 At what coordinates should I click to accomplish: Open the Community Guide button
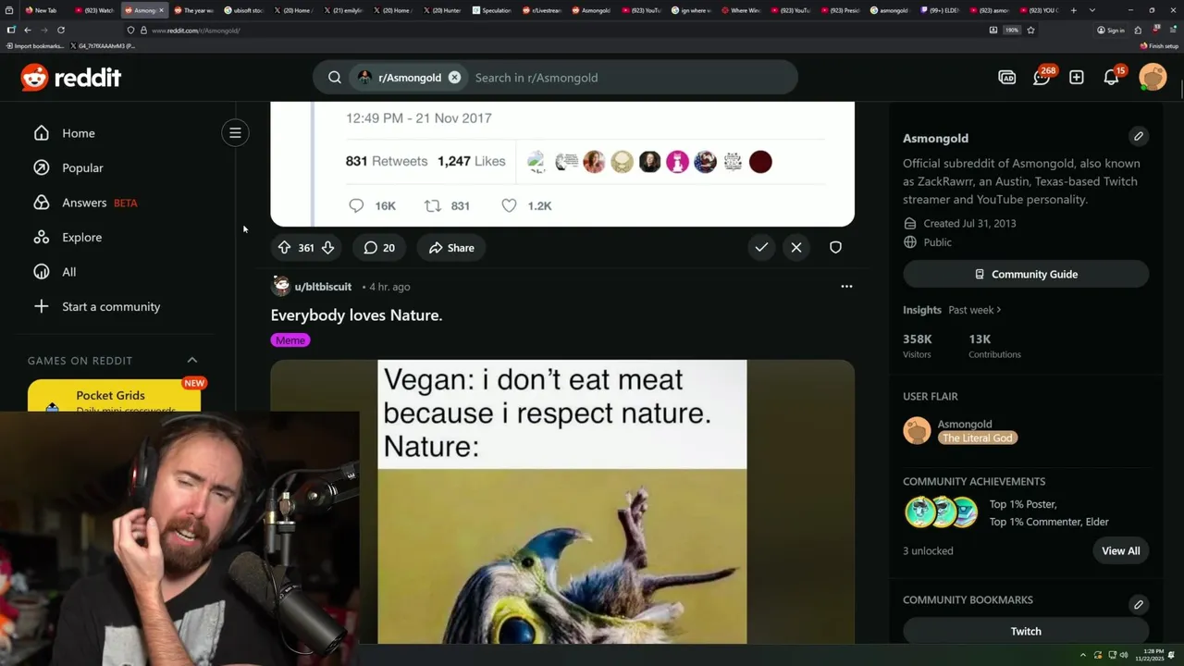tap(1026, 274)
